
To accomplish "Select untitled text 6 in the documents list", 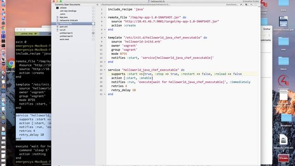I will click(x=66, y=36).
